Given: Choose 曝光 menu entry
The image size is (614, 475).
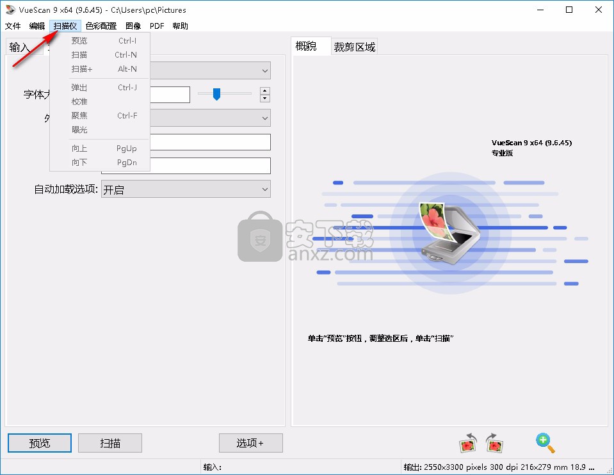Looking at the screenshot, I should (100, 129).
